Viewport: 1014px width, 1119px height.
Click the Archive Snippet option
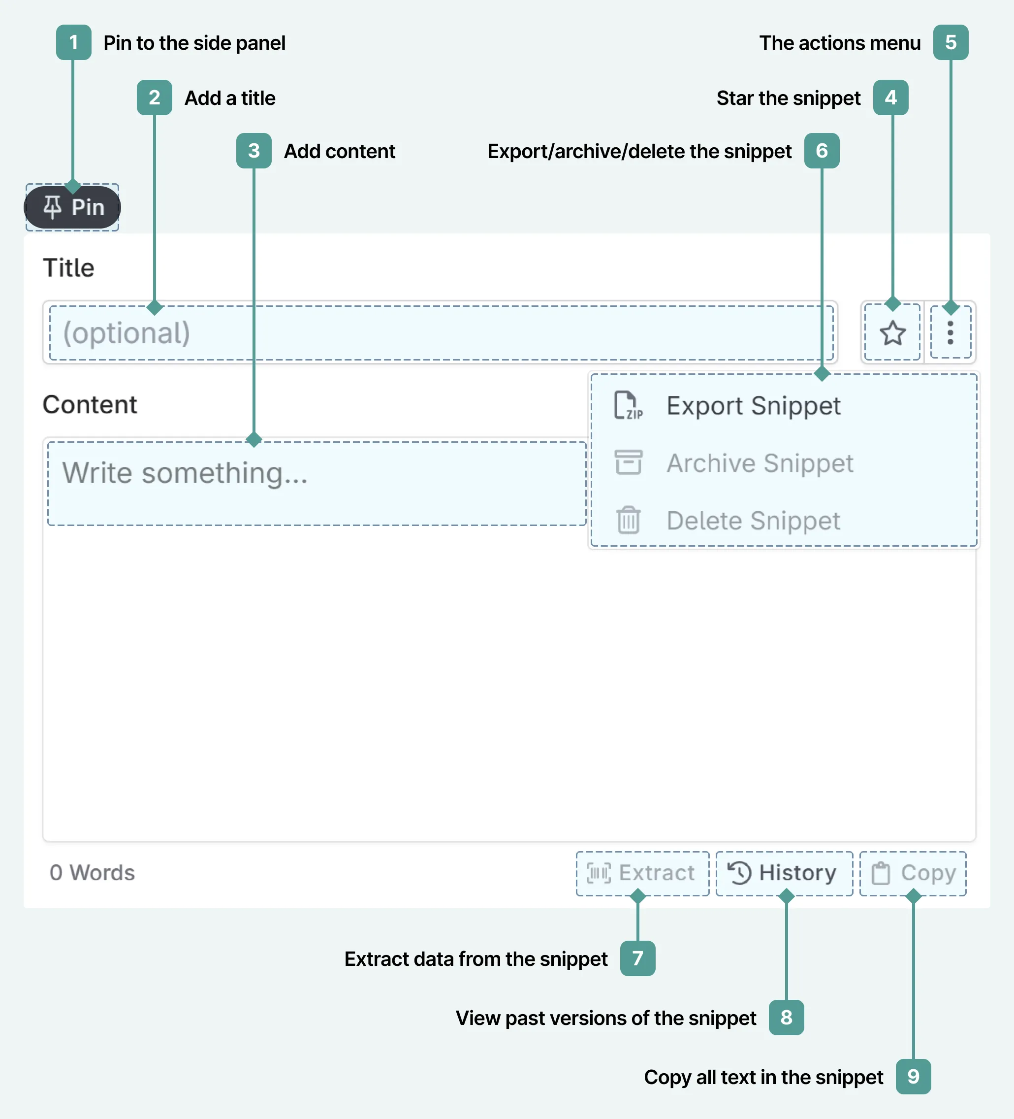pos(760,462)
